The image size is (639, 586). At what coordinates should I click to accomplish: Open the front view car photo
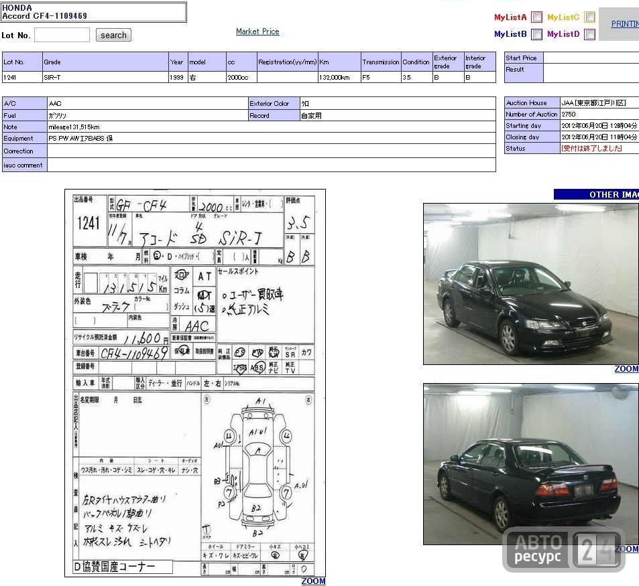click(531, 284)
